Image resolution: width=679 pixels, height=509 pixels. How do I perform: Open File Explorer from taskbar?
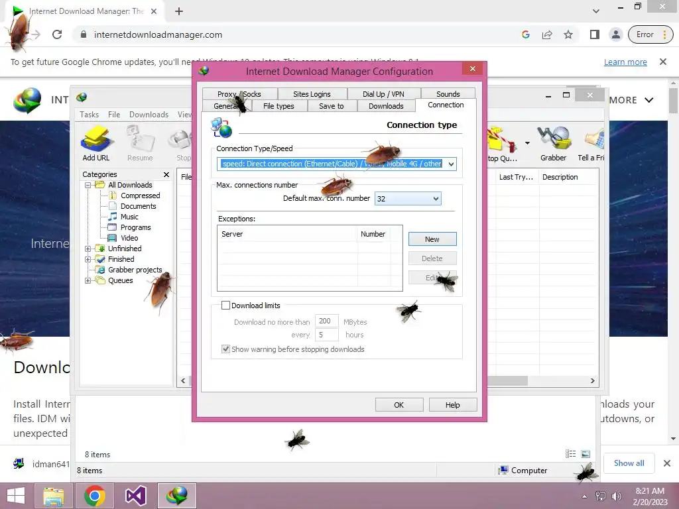54,496
